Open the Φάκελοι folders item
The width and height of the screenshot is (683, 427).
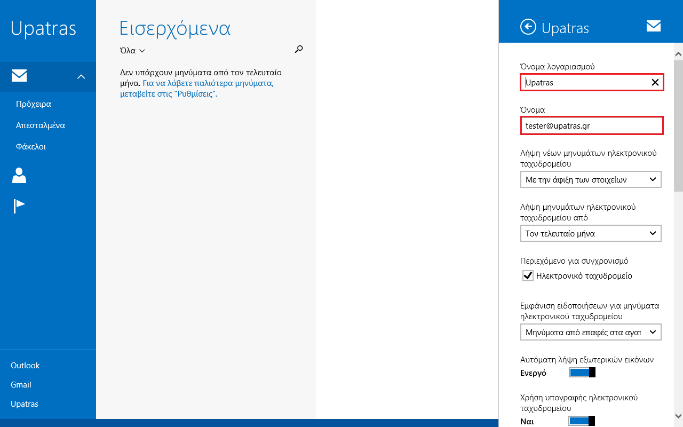[x=31, y=147]
